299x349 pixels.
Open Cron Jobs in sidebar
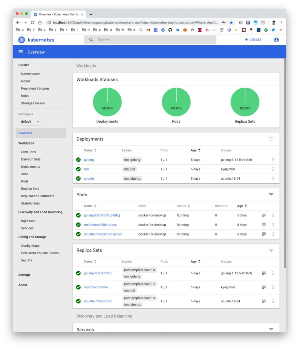[29, 152]
